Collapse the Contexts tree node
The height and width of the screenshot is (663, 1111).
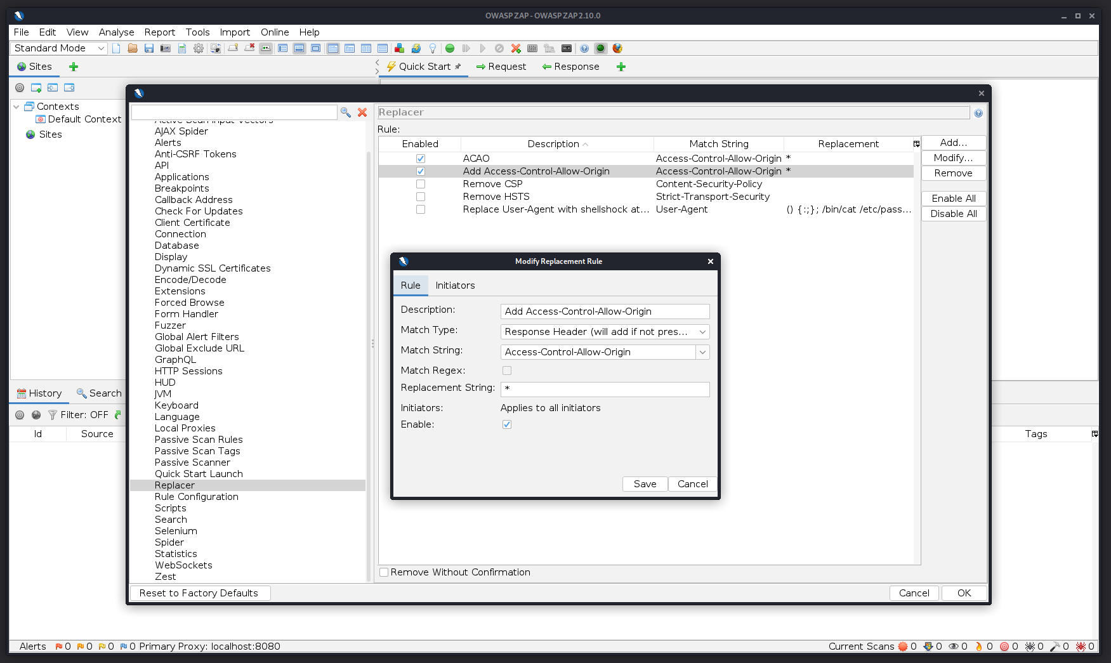tap(16, 106)
